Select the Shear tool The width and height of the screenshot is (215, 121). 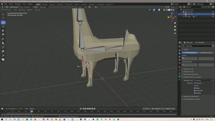coord(3,59)
